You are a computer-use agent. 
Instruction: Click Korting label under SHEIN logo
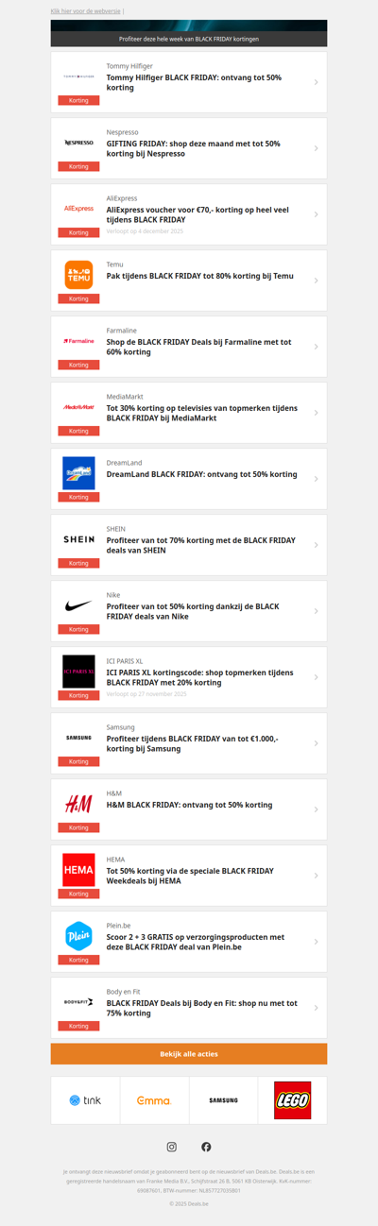coord(78,563)
